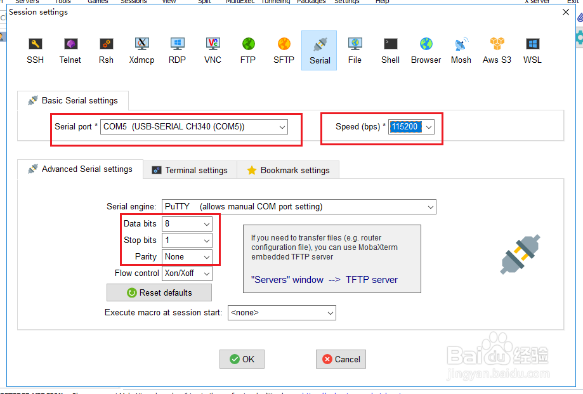
Task: Switch to Advanced Serial settings tab
Action: click(x=81, y=169)
